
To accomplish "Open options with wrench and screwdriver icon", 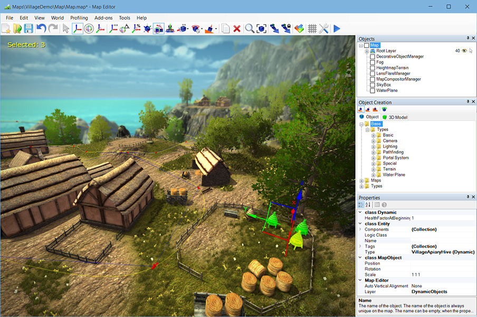I will click(324, 29).
